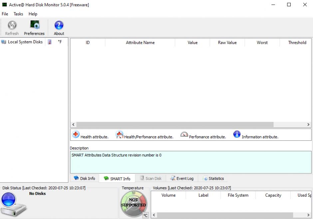The height and width of the screenshot is (219, 313).
Task: Toggle the °C temperature unit button
Action: click(146, 215)
